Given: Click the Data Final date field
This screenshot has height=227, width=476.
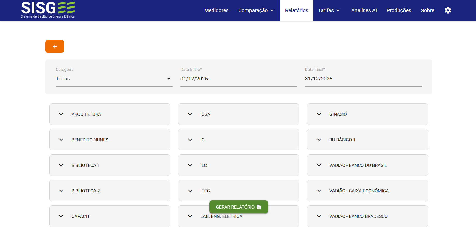Looking at the screenshot, I should (363, 79).
